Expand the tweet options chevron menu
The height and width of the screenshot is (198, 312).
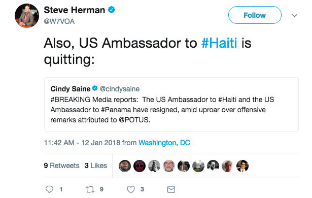[x=294, y=15]
